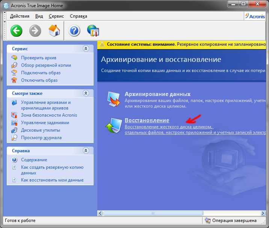Click the Восстановление heading link
Viewport: 269px width, 228px height.
[x=147, y=120]
